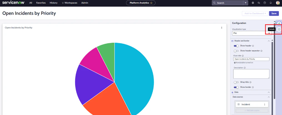
Task: Click the Open Incidents by Priority chart header text
Action: coord(19,28)
